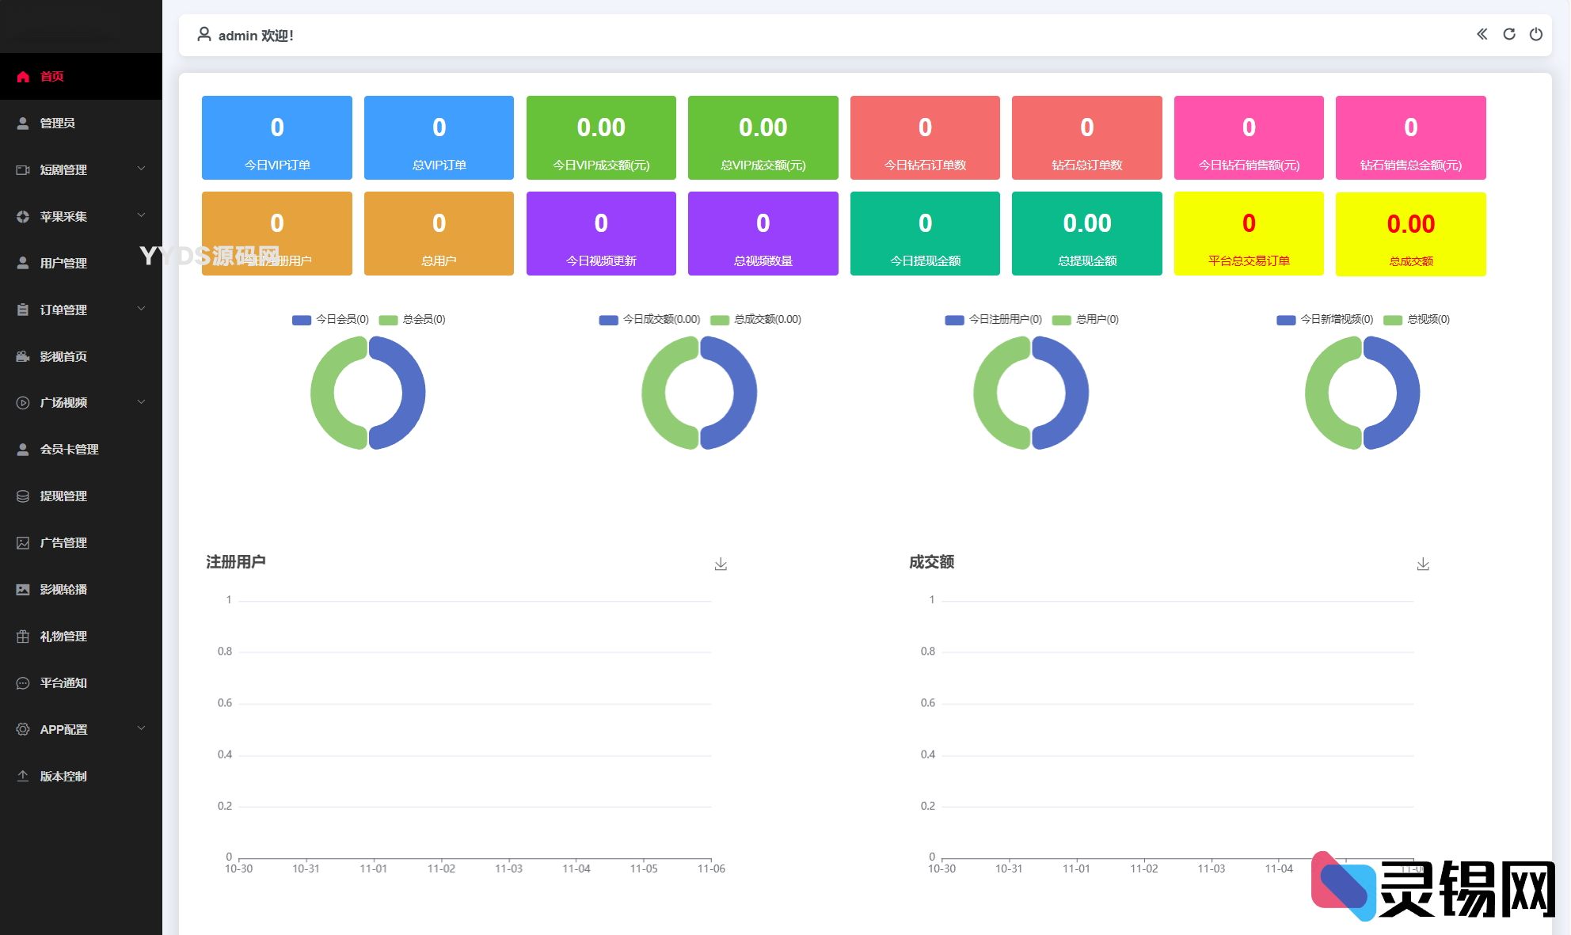The width and height of the screenshot is (1571, 935).
Task: Open the 提现管理 menu item
Action: tap(63, 496)
